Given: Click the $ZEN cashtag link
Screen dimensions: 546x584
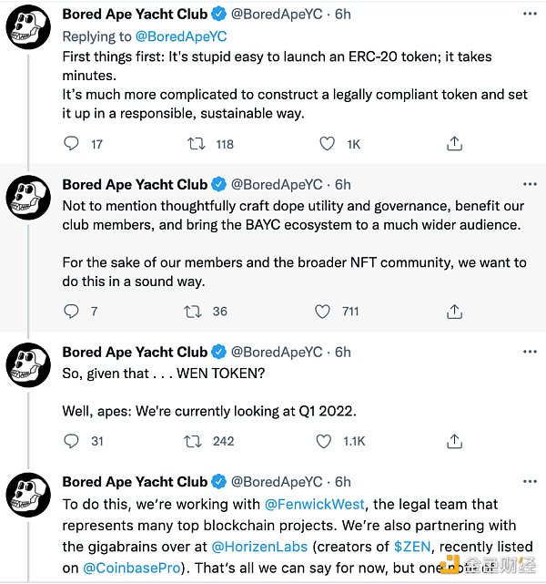Looking at the screenshot, I should pyautogui.click(x=411, y=547).
